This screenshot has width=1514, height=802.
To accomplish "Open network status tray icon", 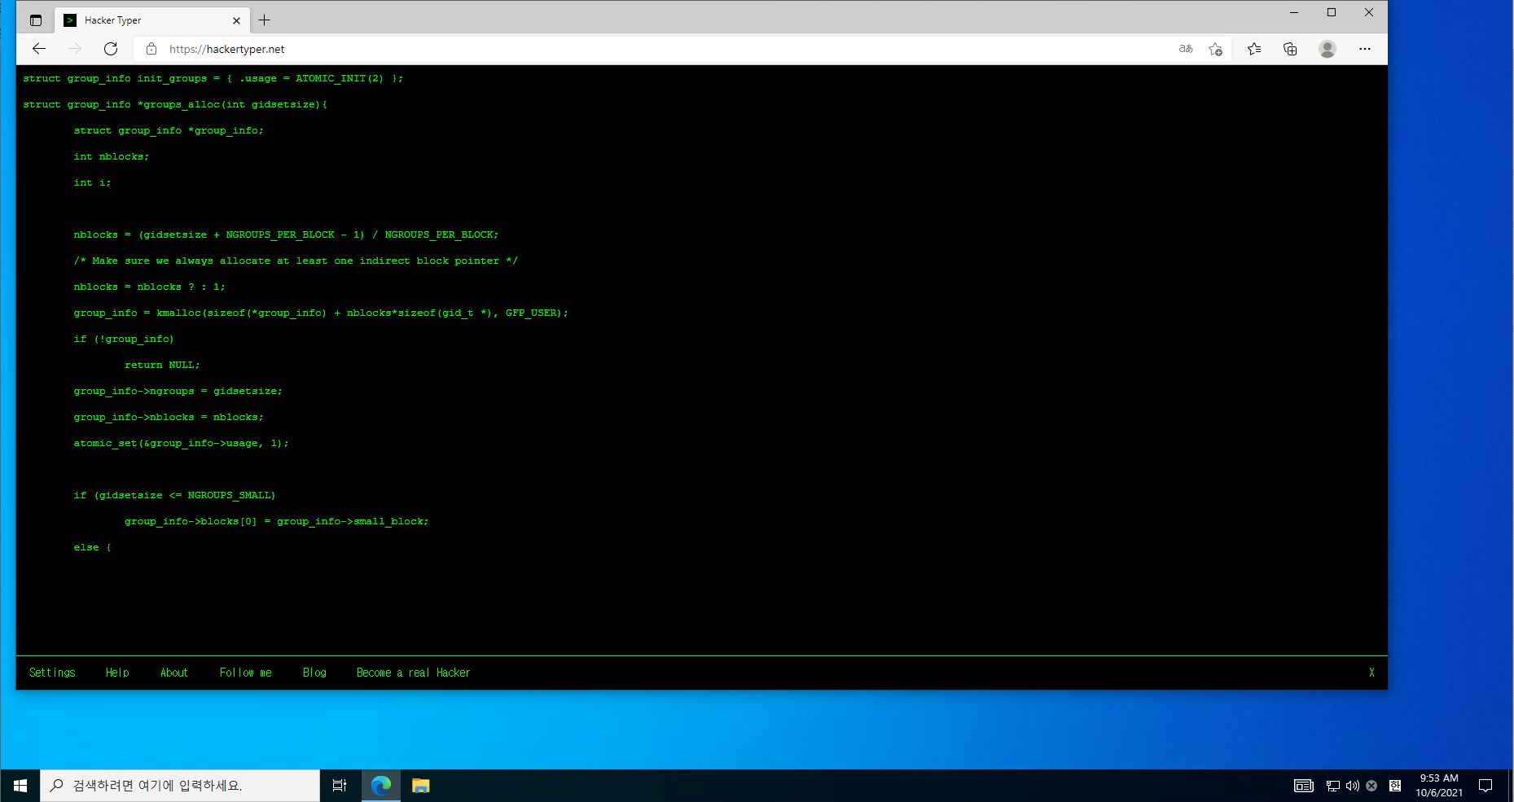I will click(1332, 786).
